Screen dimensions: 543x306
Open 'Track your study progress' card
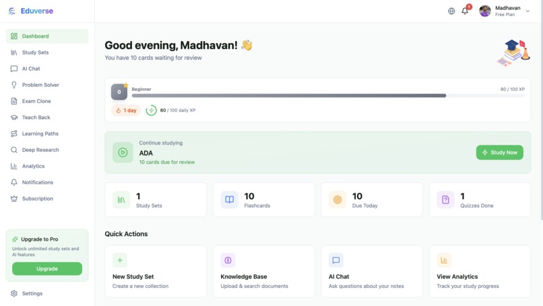click(480, 272)
